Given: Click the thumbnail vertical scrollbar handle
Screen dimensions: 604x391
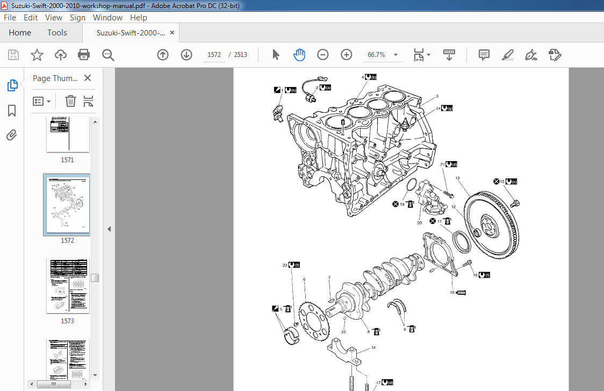Looking at the screenshot, I should click(95, 278).
